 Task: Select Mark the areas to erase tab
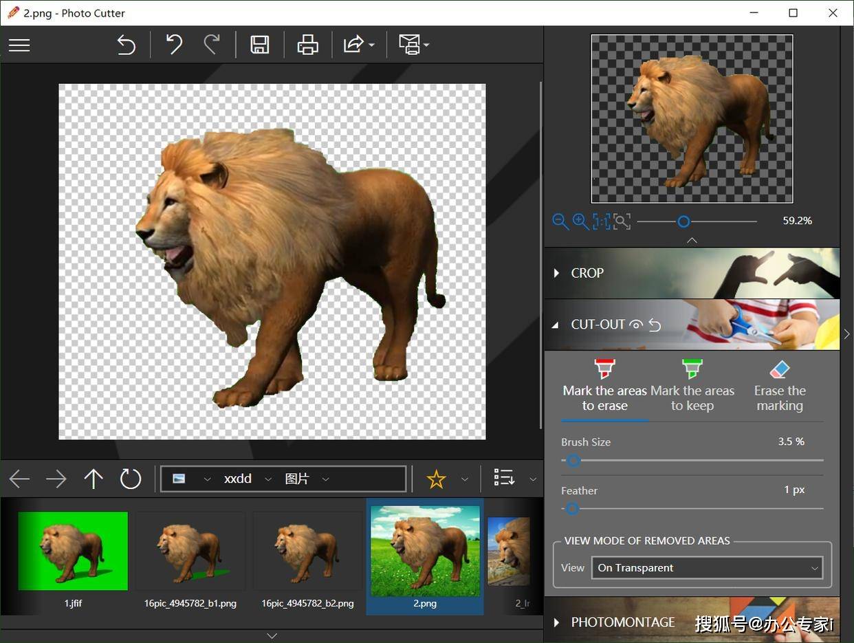coord(605,389)
